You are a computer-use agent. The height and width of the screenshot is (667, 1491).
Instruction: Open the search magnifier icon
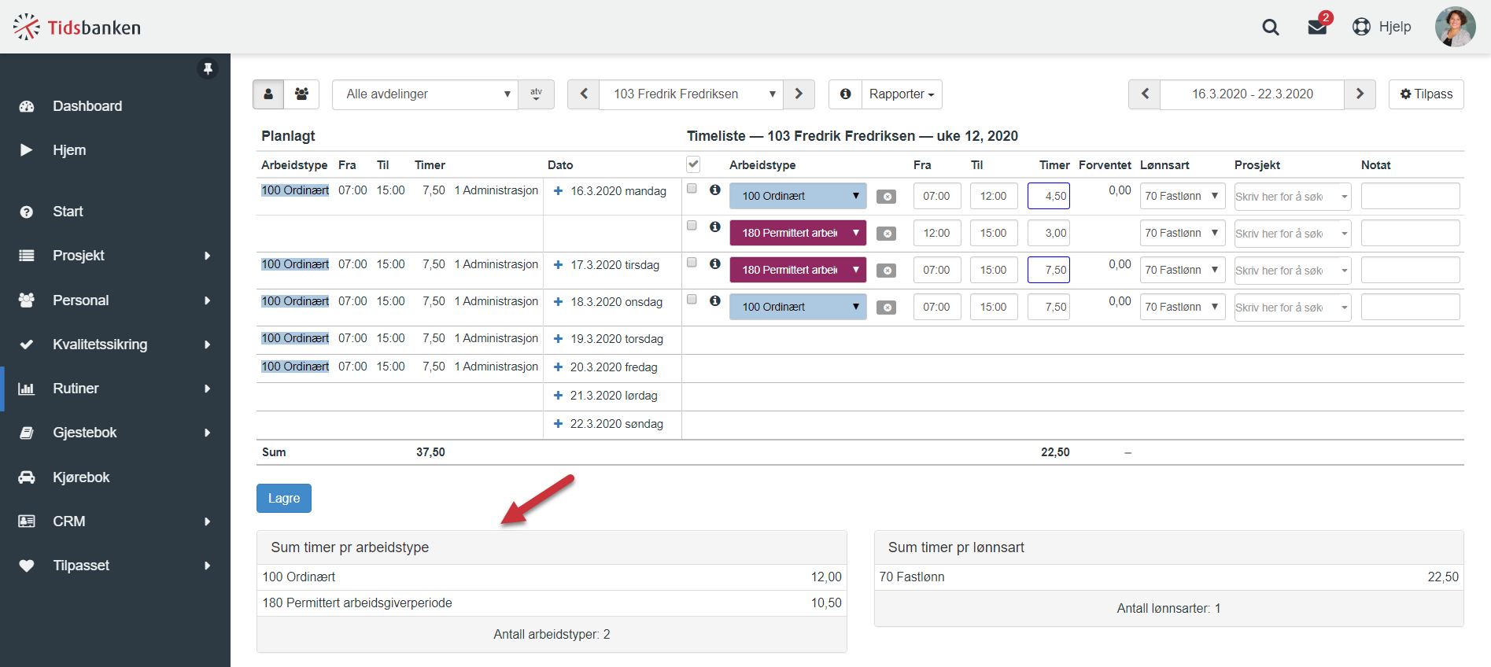coord(1270,28)
